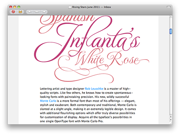Open the Rob Leuschke link
Image resolution: width=180 pixels, height=135 pixels.
point(94,89)
